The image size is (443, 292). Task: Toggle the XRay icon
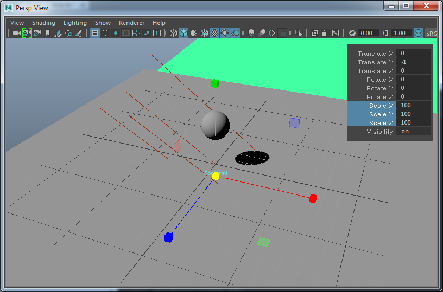coord(315,33)
